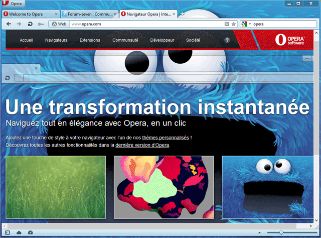Expand the search engine selector dropdown
The height and width of the screenshot is (238, 321).
(x=249, y=24)
